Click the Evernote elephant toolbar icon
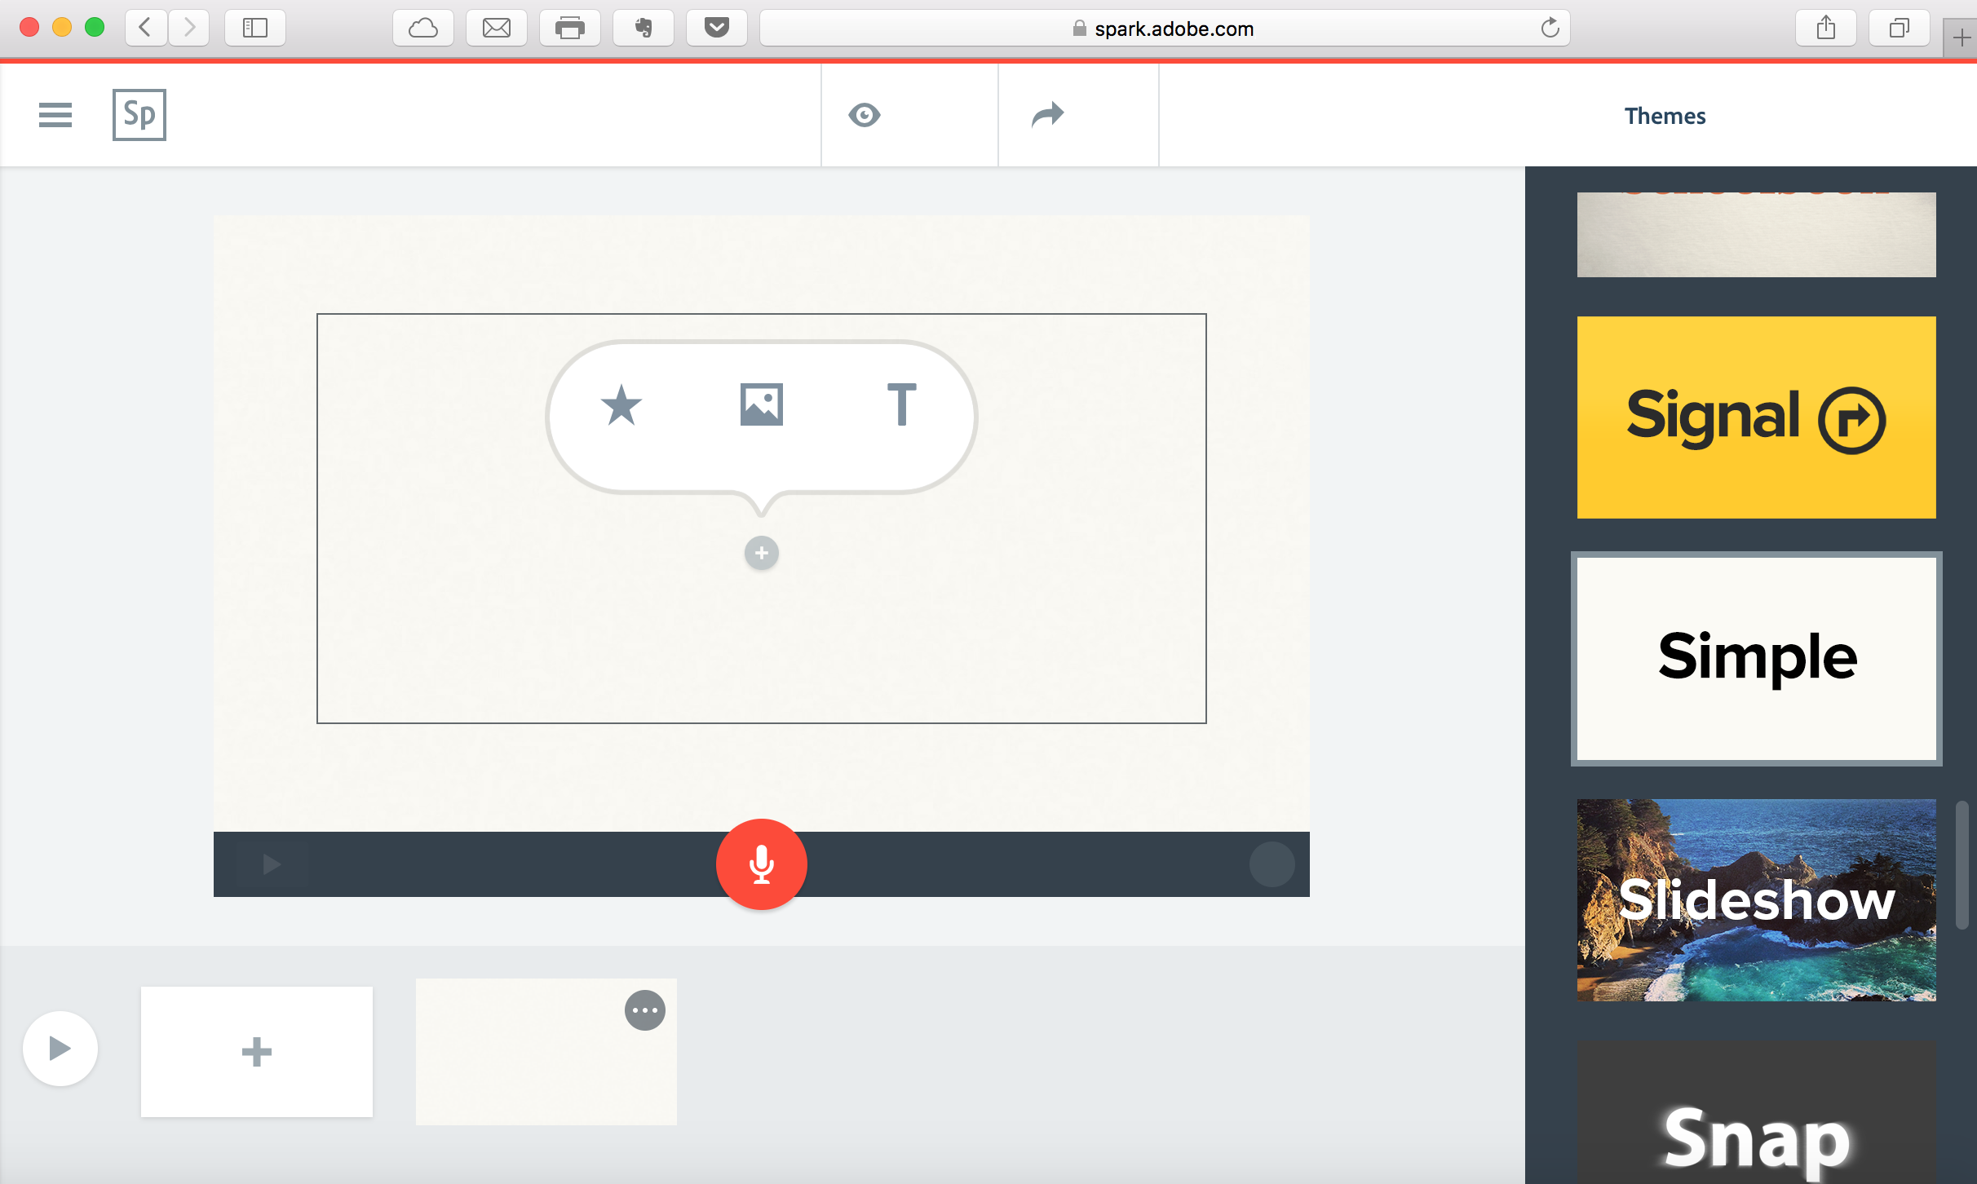Viewport: 1977px width, 1184px height. (644, 29)
